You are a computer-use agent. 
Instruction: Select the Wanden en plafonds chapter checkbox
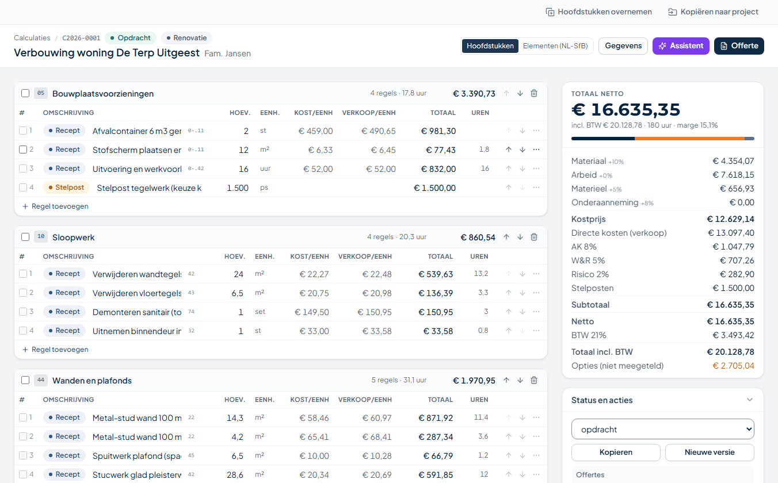click(25, 380)
